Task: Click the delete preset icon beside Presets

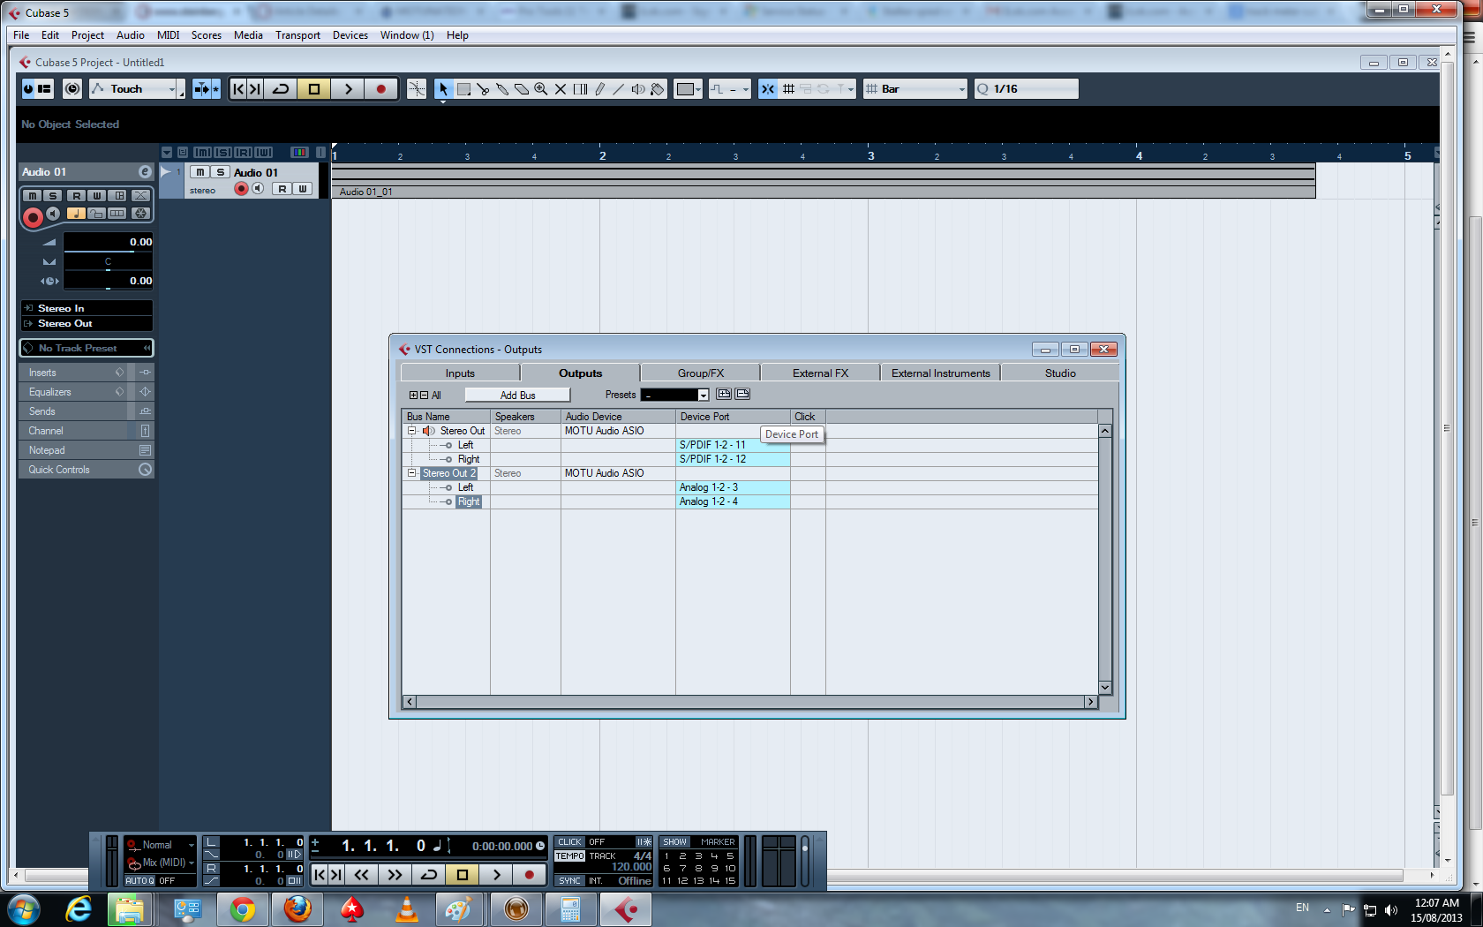Action: tap(742, 394)
